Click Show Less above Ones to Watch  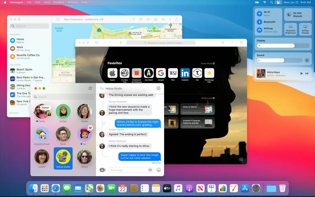208,98
